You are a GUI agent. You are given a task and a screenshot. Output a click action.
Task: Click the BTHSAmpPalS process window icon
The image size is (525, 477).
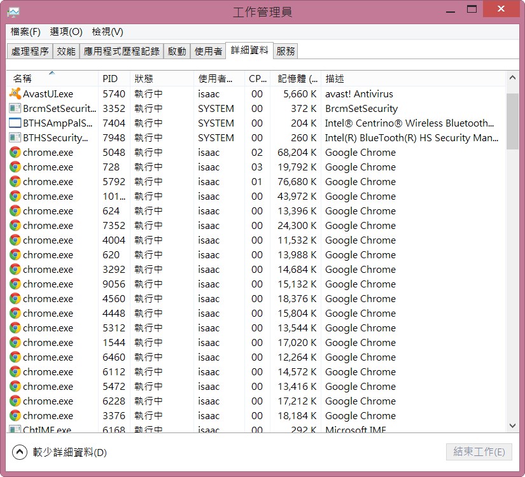coord(15,123)
